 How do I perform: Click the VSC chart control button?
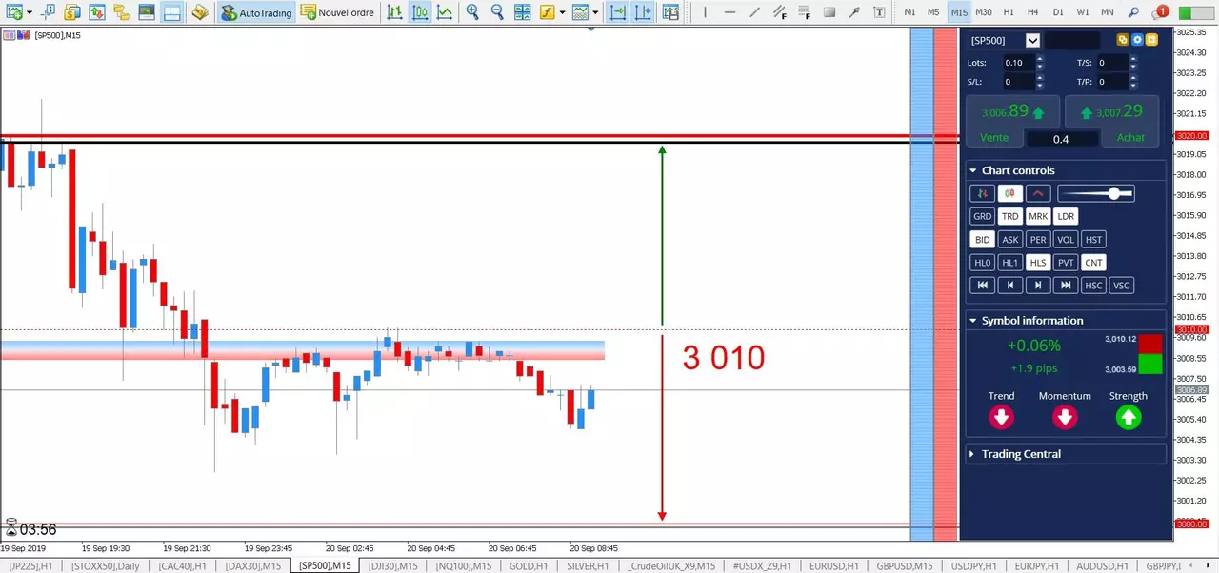1121,286
